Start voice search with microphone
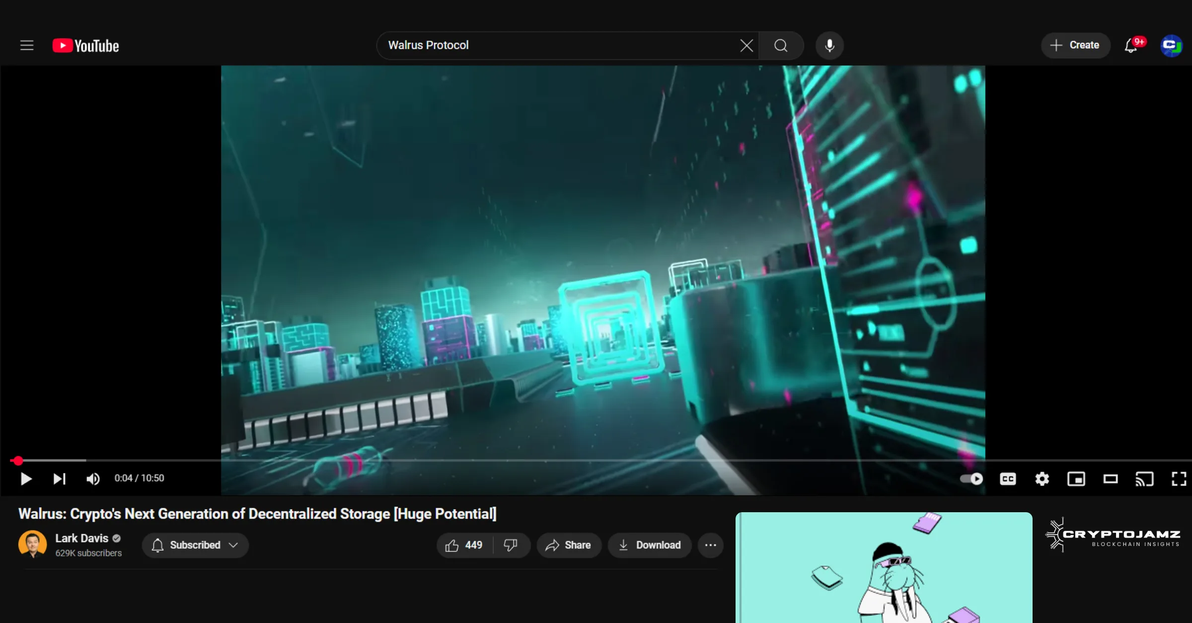Screen dimensions: 1192x623 (829, 46)
